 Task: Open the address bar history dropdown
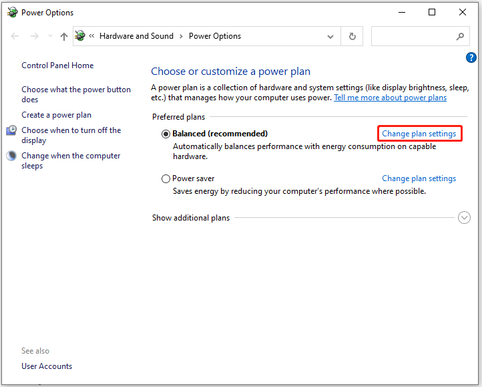pos(330,37)
